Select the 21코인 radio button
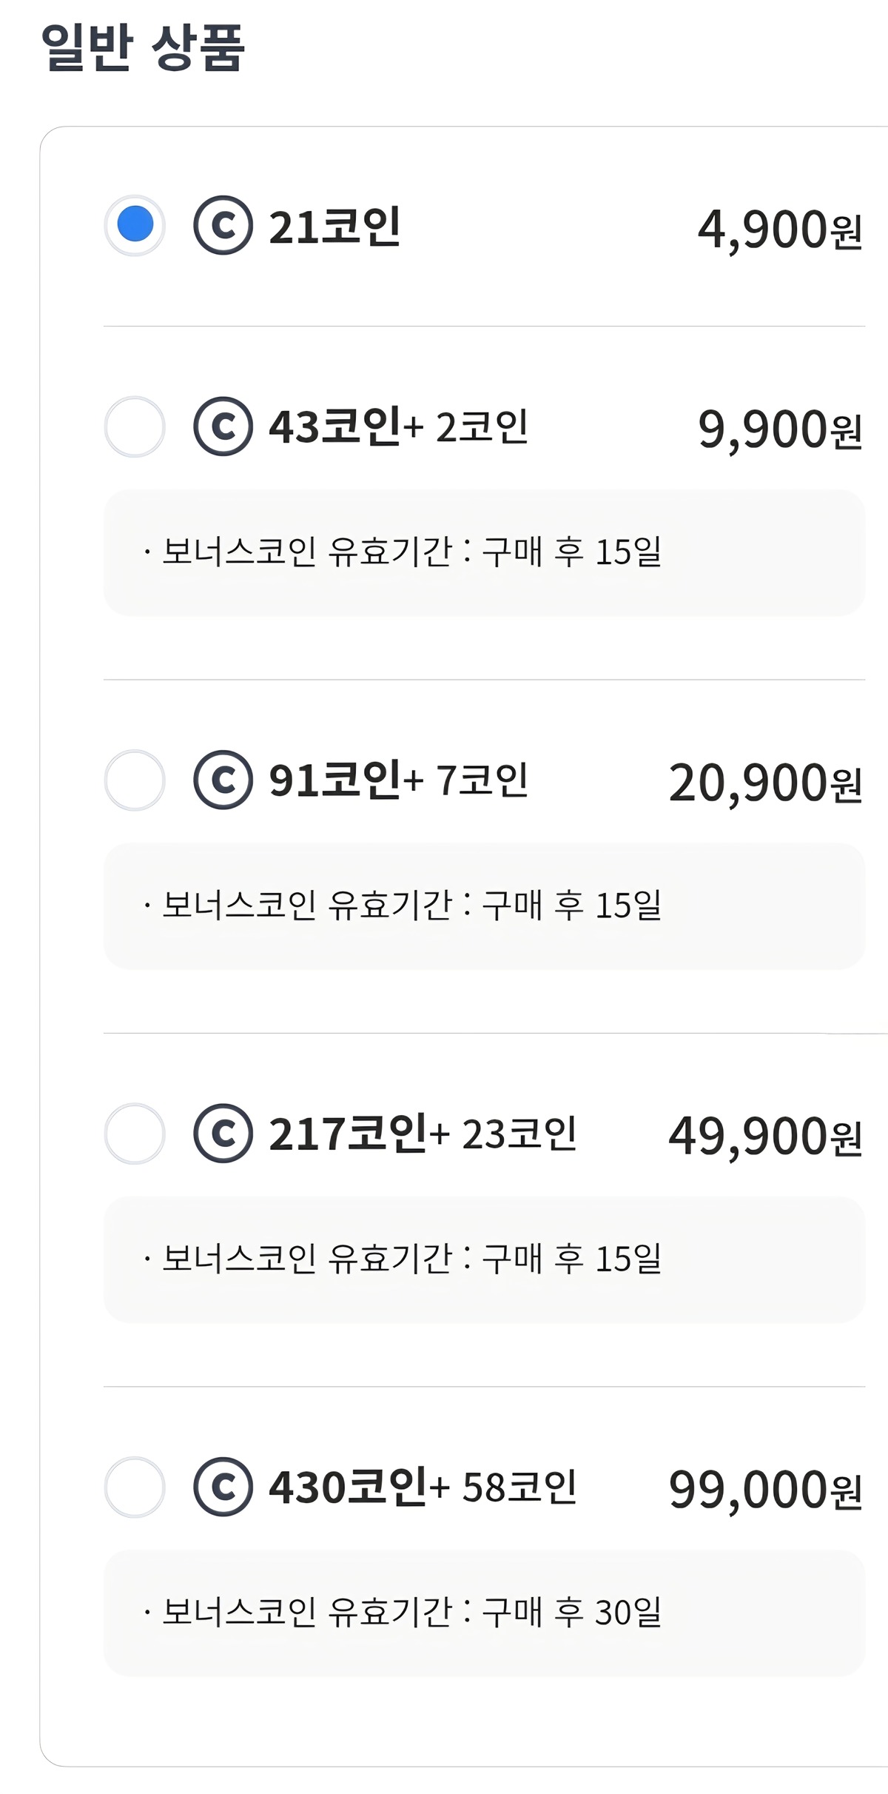The width and height of the screenshot is (888, 1794). pyautogui.click(x=134, y=225)
